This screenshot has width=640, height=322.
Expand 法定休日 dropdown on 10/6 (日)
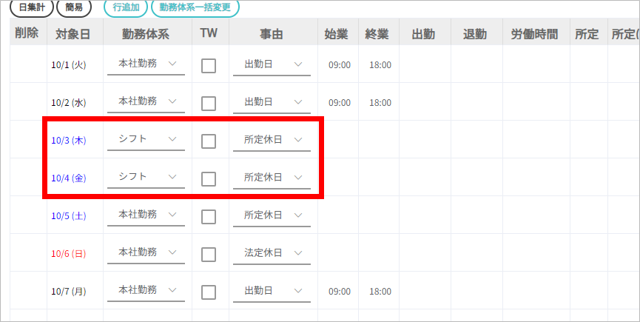click(272, 253)
